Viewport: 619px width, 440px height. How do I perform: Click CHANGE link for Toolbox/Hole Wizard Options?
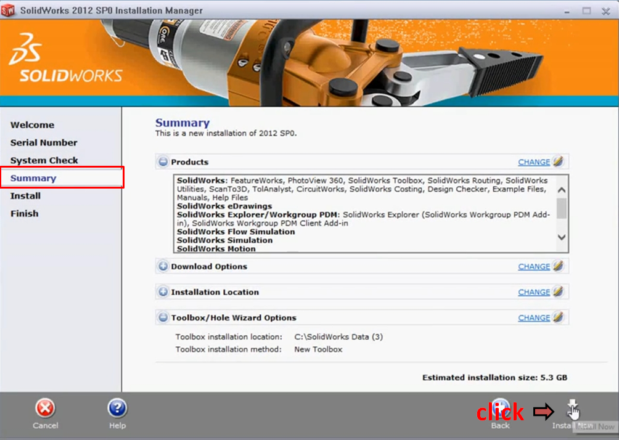click(x=534, y=318)
